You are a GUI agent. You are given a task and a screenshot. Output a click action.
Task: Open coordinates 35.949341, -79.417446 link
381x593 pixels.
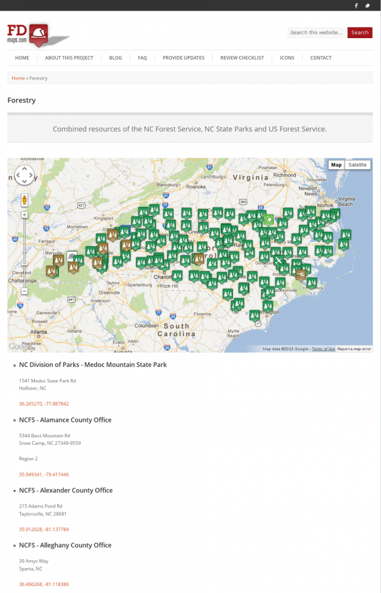point(44,474)
